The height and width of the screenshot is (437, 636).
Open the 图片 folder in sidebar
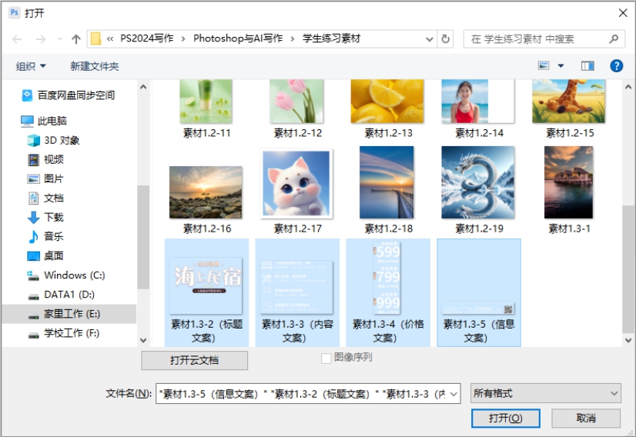pyautogui.click(x=45, y=178)
